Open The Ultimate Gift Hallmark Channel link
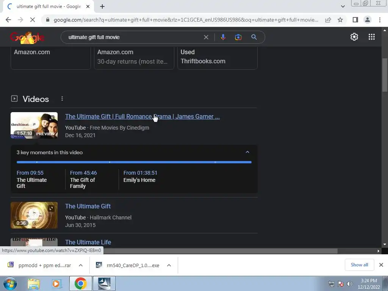 point(88,207)
